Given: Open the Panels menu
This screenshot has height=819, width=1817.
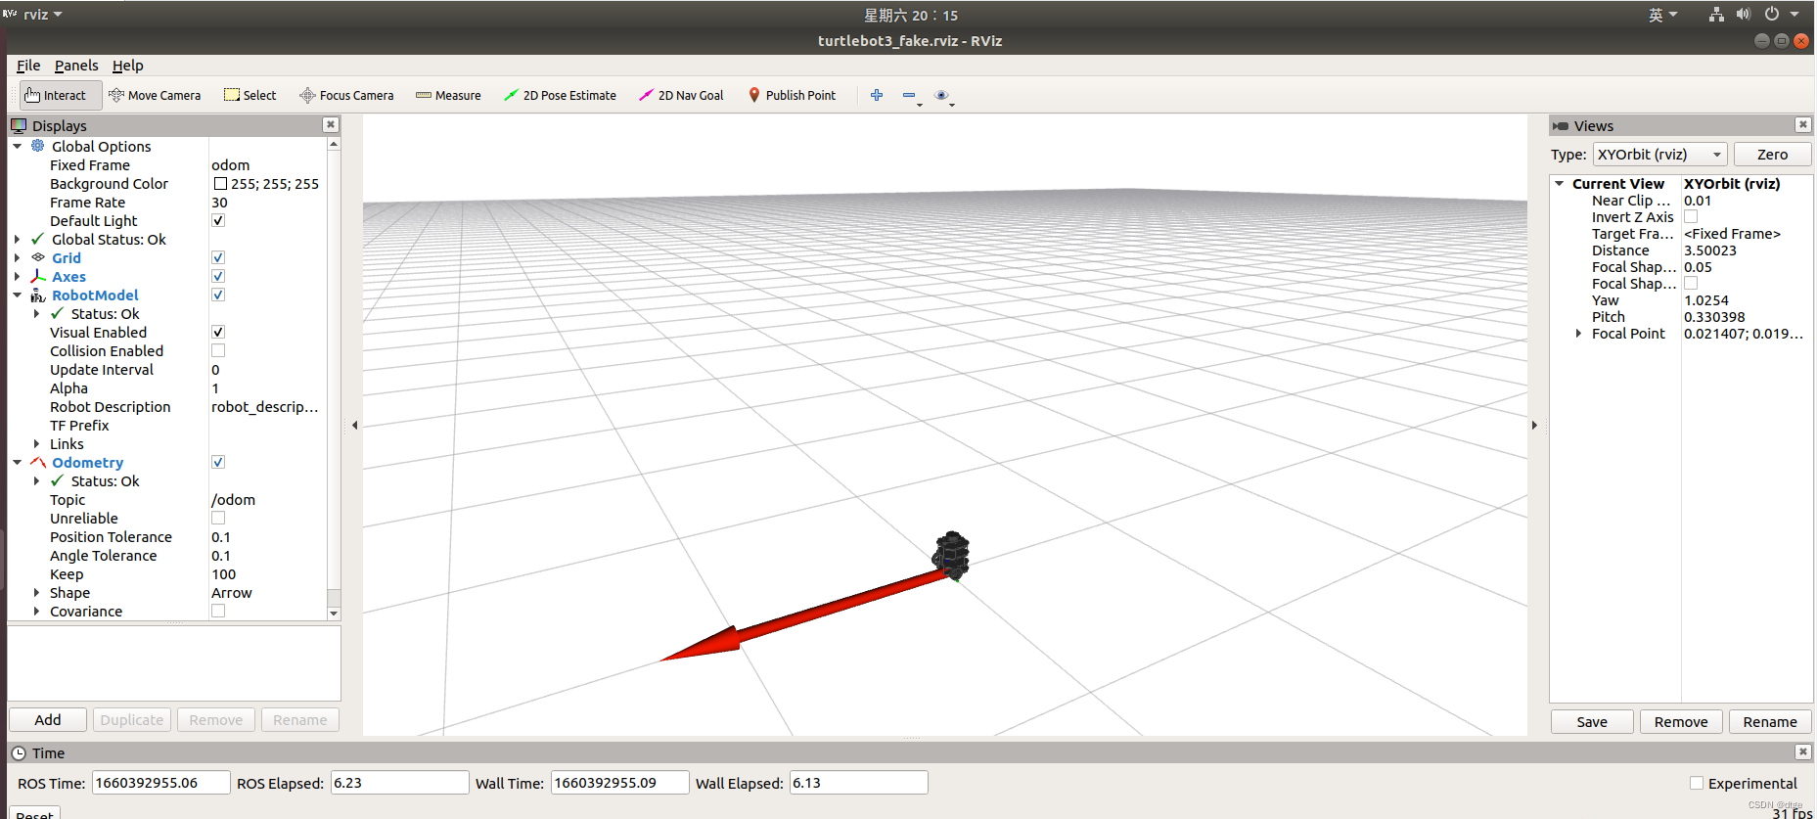Looking at the screenshot, I should click(76, 65).
